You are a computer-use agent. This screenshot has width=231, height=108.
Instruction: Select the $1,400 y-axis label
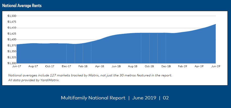pos(12,39)
